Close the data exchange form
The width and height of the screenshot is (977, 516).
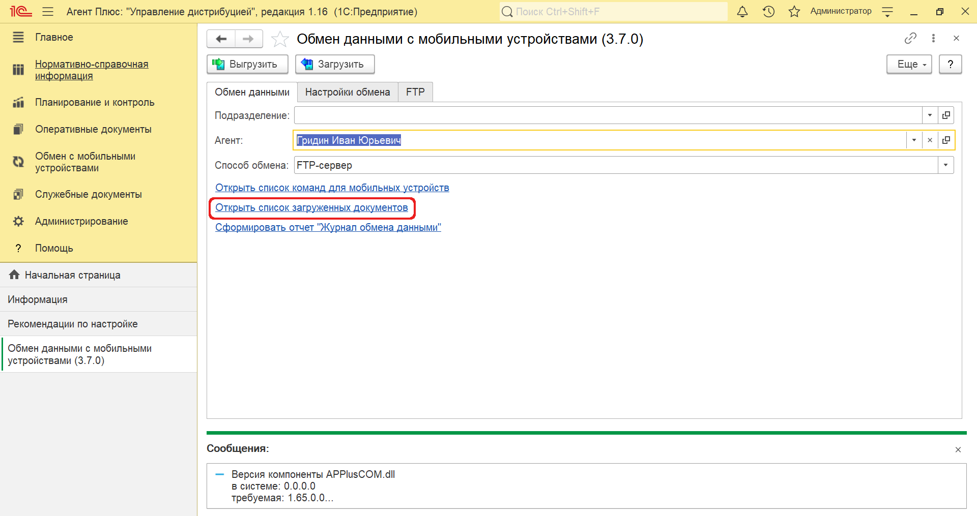956,38
